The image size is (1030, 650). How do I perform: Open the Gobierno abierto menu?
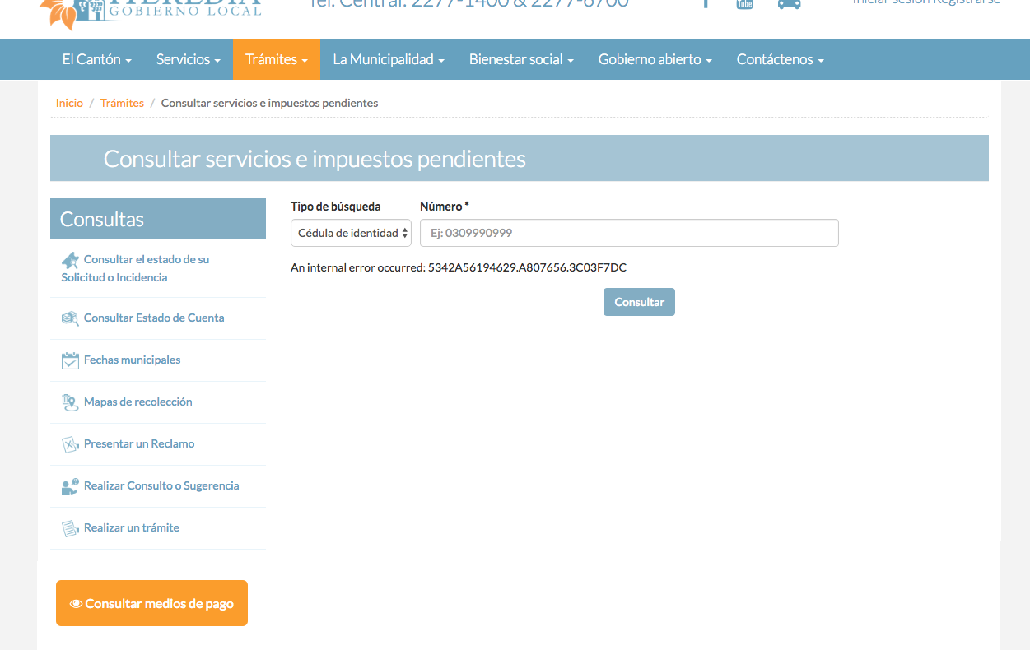pyautogui.click(x=655, y=59)
